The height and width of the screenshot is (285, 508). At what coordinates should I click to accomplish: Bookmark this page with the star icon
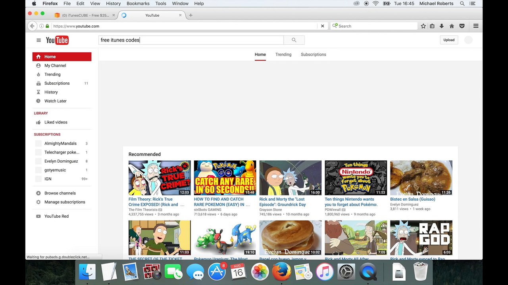coord(423,26)
